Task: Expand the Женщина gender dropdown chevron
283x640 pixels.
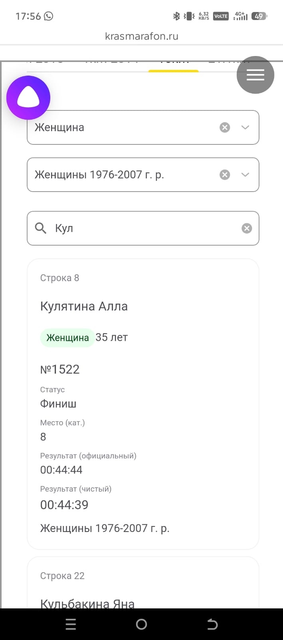Action: coord(245,127)
